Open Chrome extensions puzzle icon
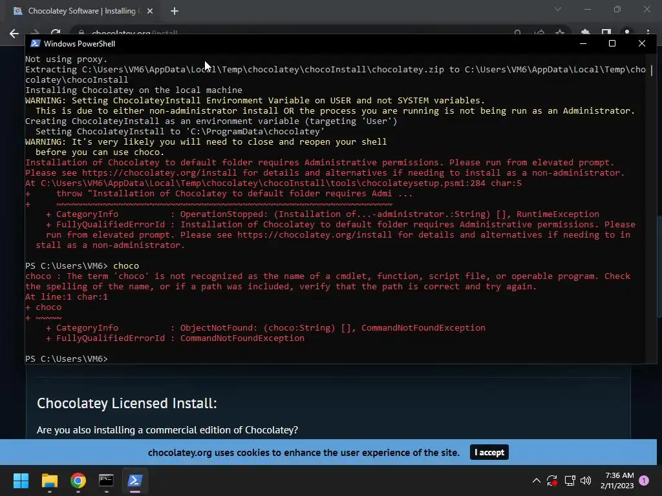The width and height of the screenshot is (662, 496). [585, 32]
